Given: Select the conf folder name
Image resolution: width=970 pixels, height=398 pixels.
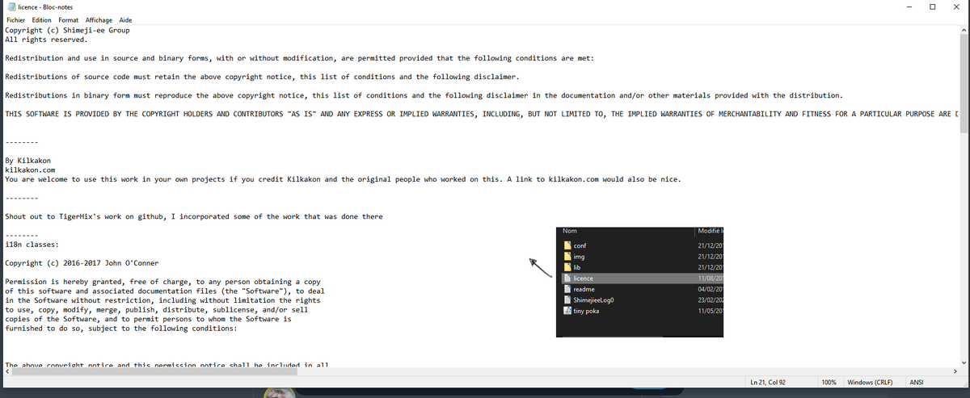Looking at the screenshot, I should (x=580, y=245).
